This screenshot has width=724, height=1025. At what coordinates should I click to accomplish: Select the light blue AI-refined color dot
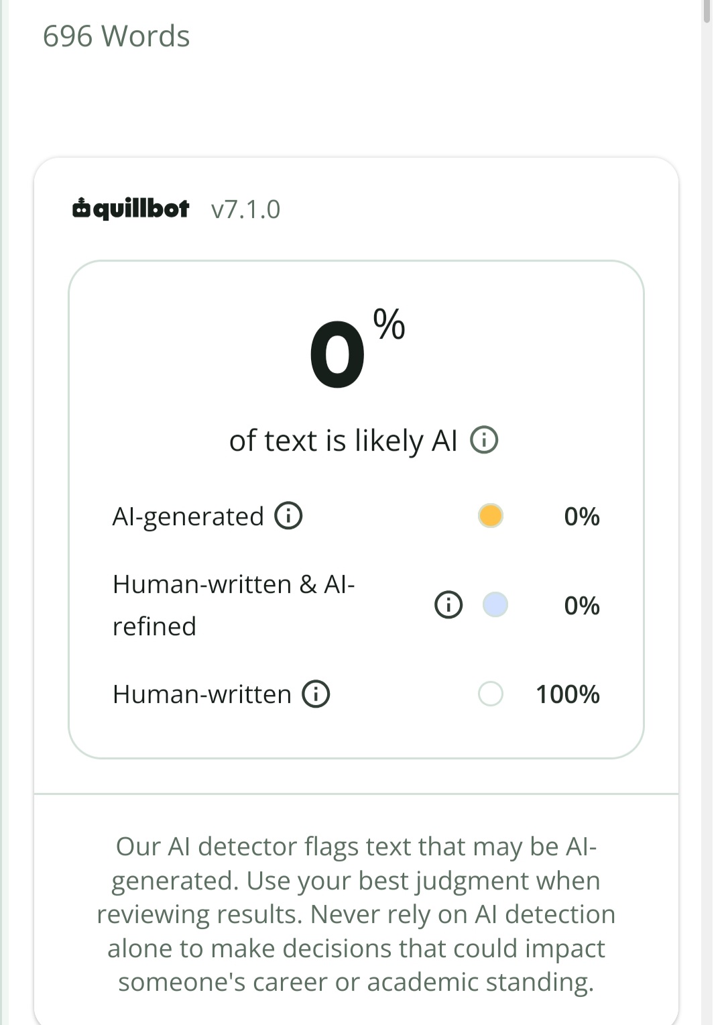tap(495, 604)
